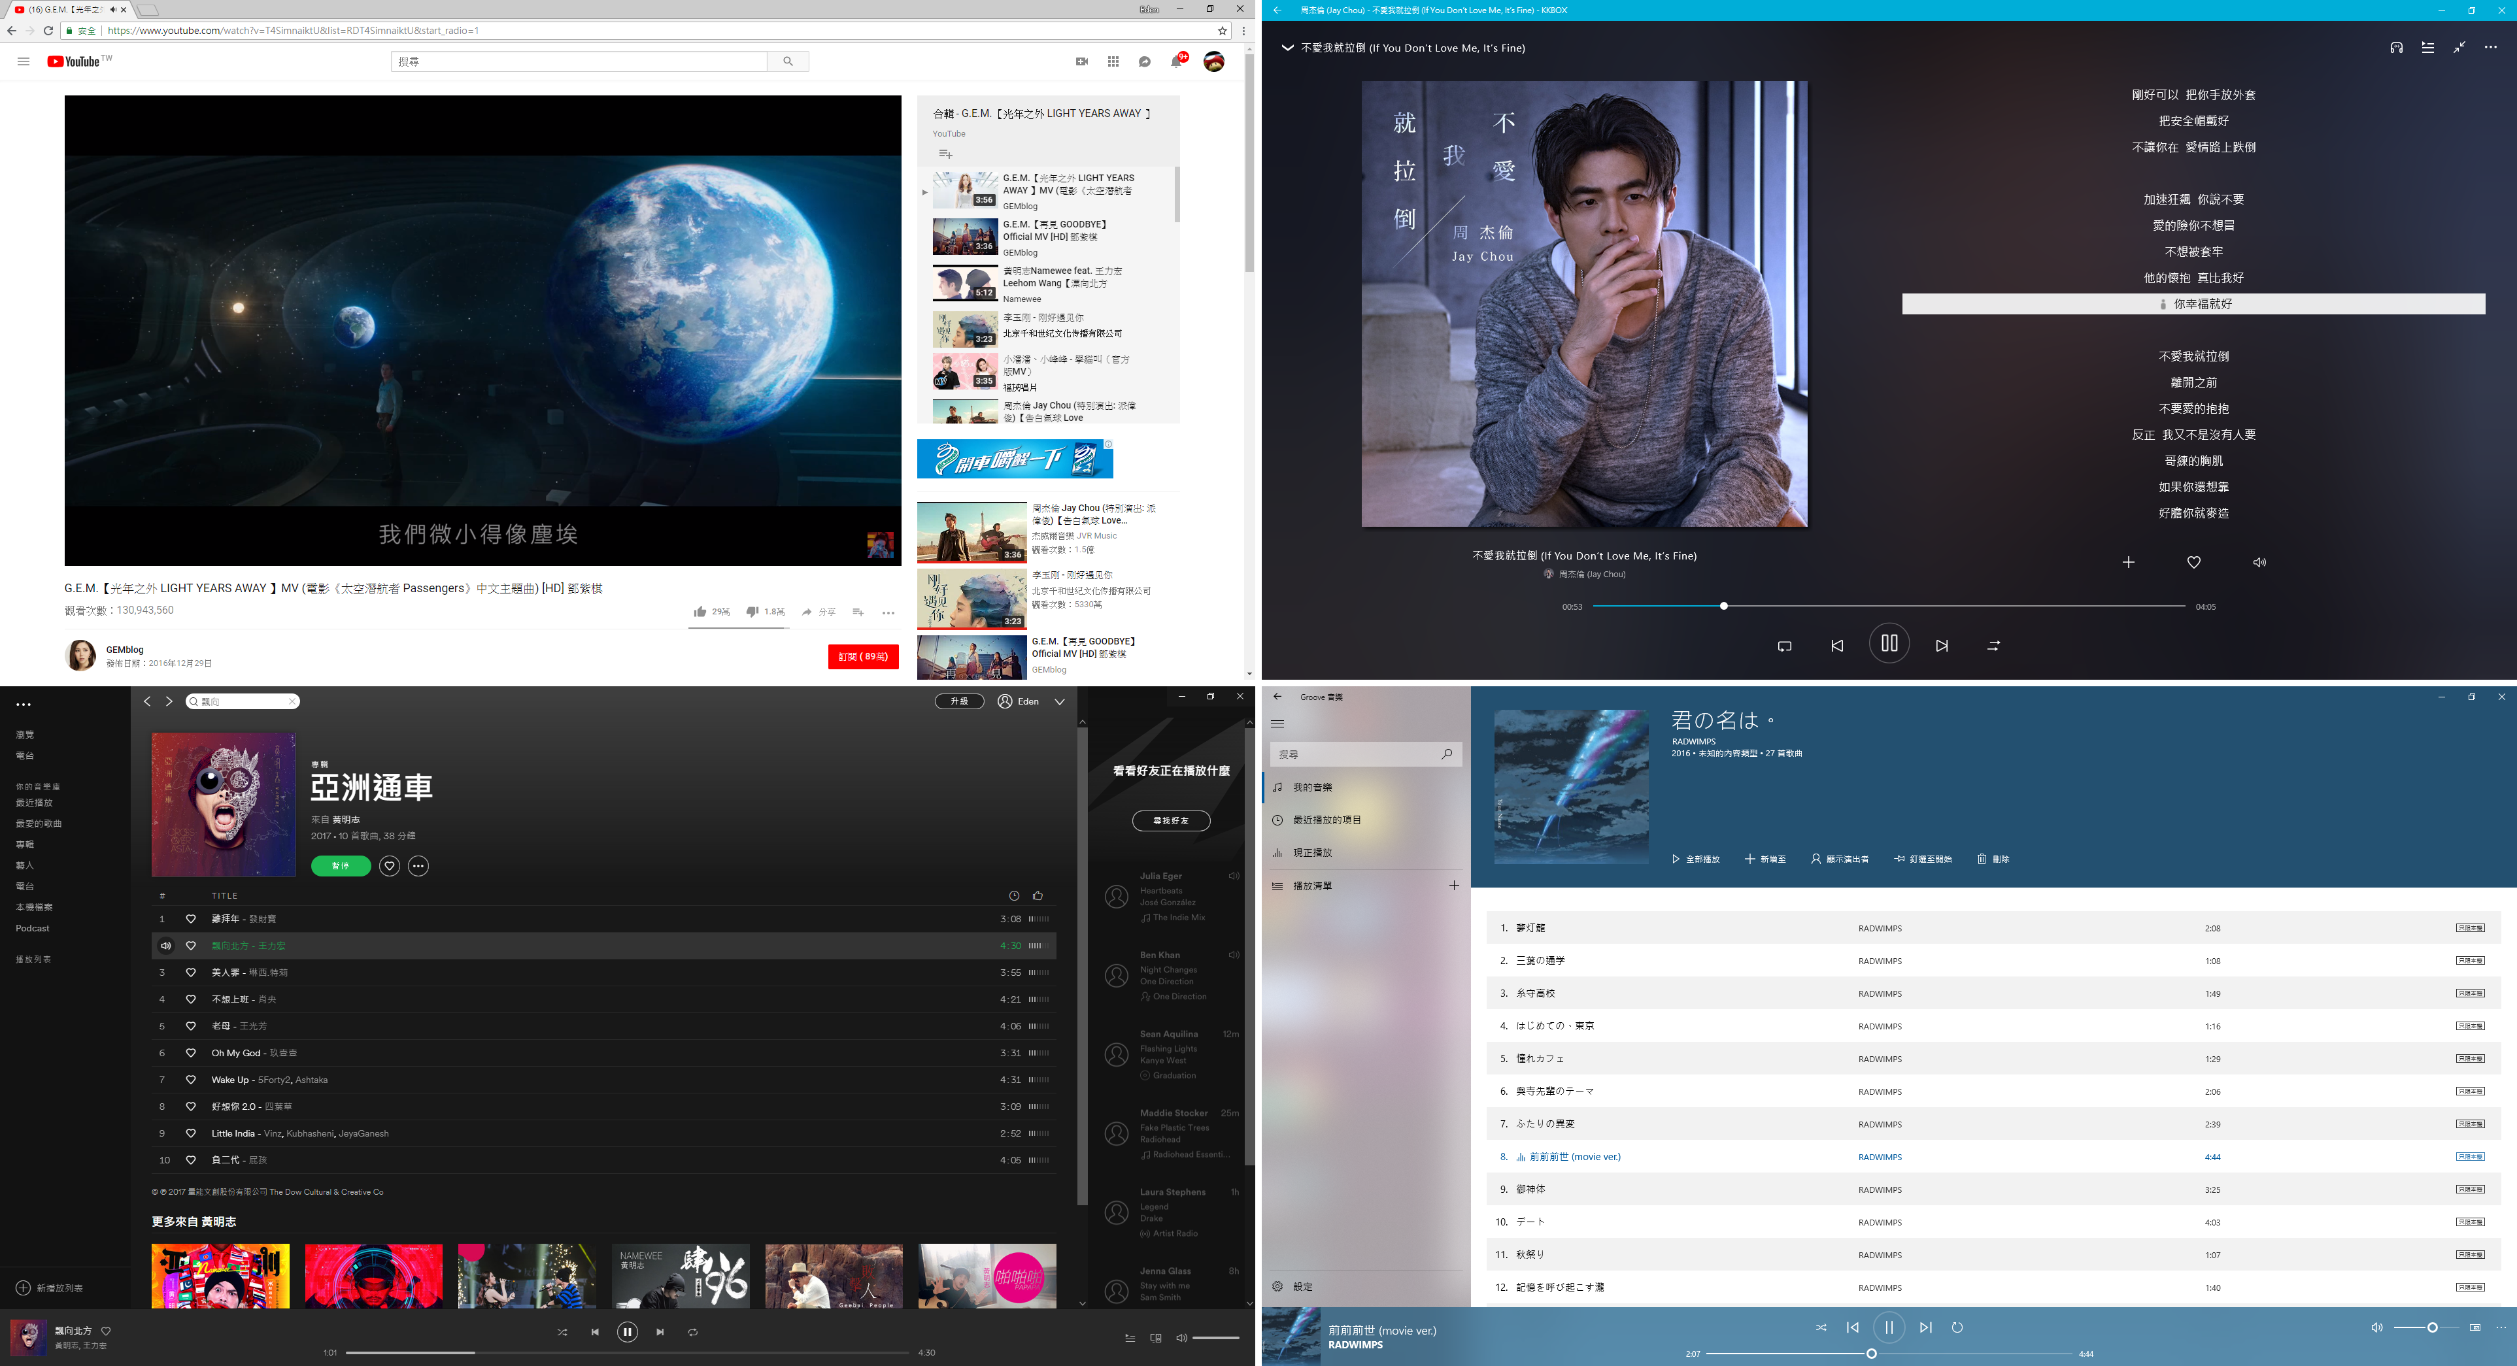Viewport: 2517px width, 1366px height.
Task: Add Jay Chou song to playlist plus
Action: 2128,562
